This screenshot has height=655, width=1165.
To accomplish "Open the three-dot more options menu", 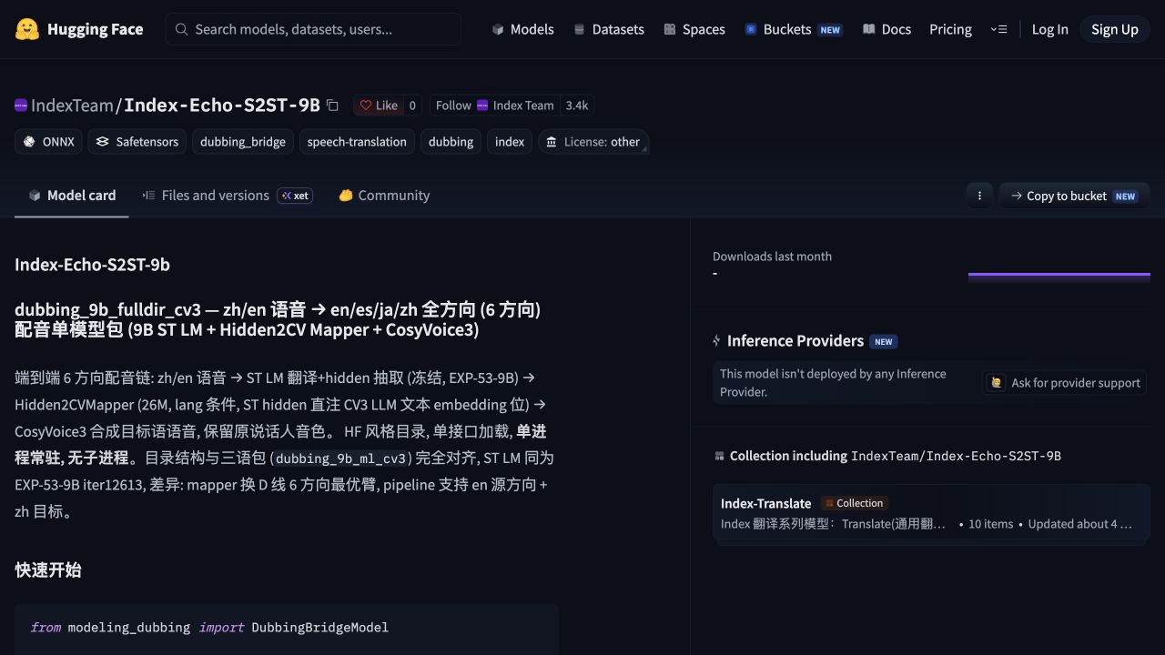I will coord(979,196).
